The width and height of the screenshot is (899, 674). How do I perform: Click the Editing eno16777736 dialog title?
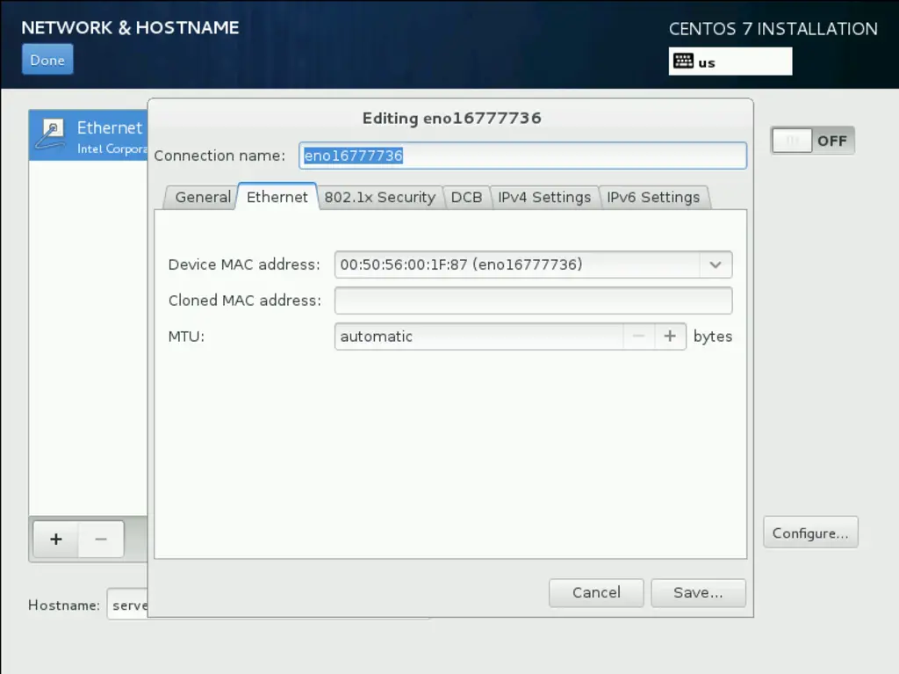tap(452, 119)
